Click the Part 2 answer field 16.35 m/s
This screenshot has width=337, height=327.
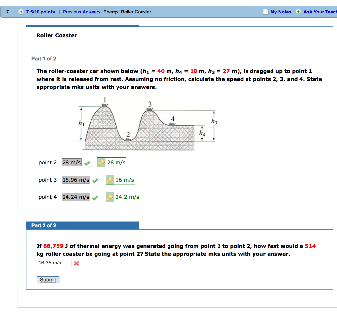(54, 263)
